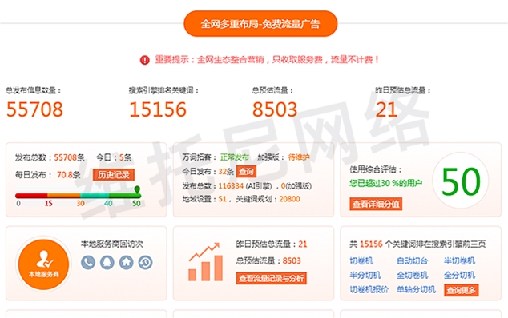Click the 全网多重布局-免费流量广告 banner button

(260, 24)
